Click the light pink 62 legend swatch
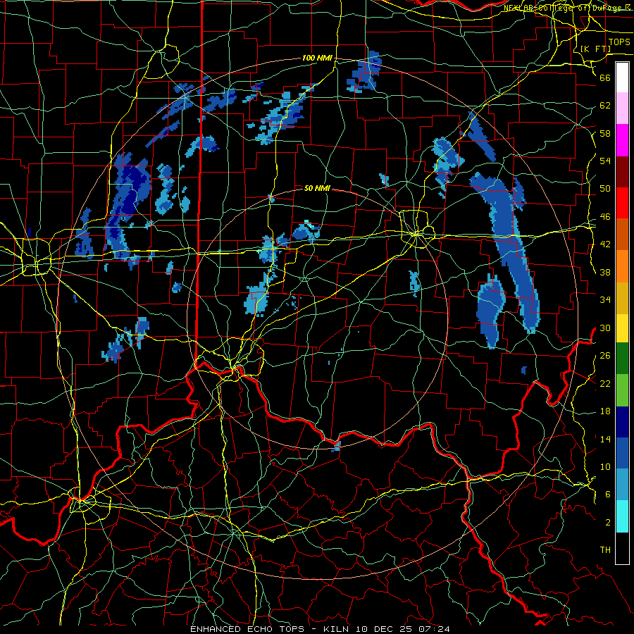 pos(622,108)
